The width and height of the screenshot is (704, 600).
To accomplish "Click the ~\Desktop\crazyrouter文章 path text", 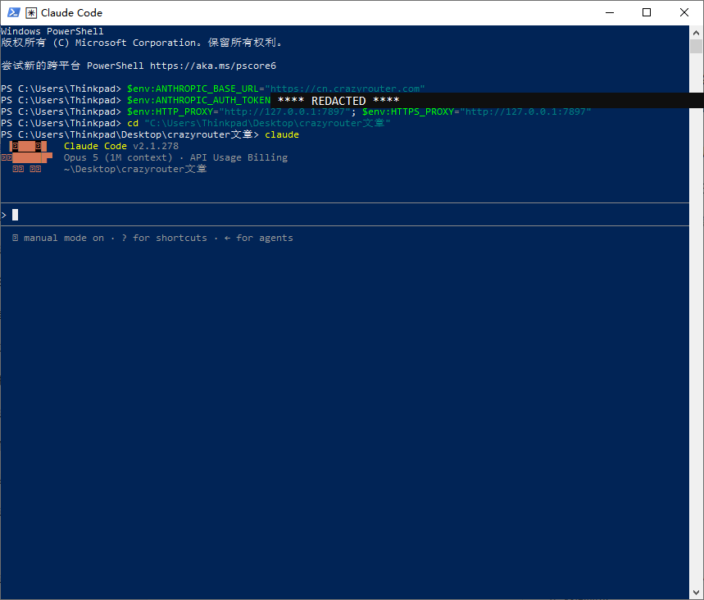I will [135, 169].
